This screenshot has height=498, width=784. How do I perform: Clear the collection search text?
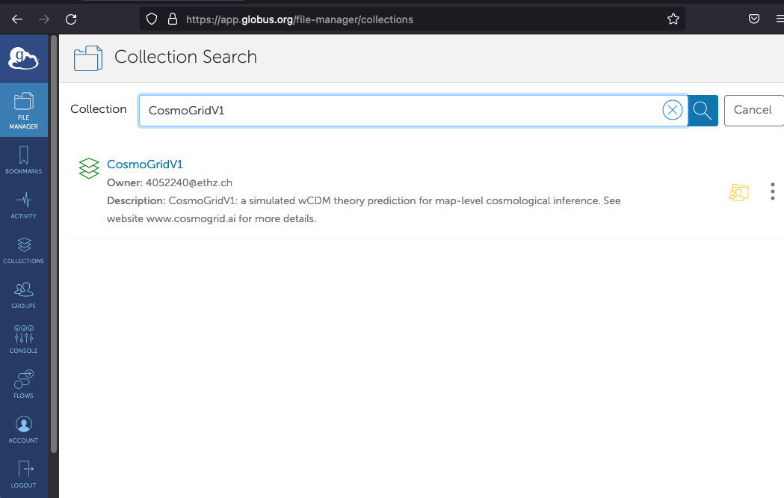click(673, 111)
